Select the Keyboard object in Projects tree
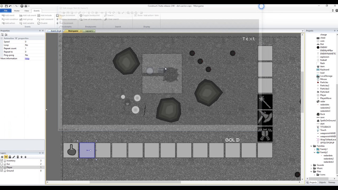Screen dimensions: 338x190 (x=325, y=70)
